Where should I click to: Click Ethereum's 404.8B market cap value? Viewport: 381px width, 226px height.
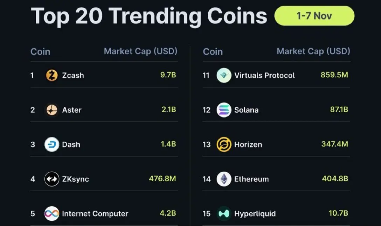pyautogui.click(x=335, y=179)
